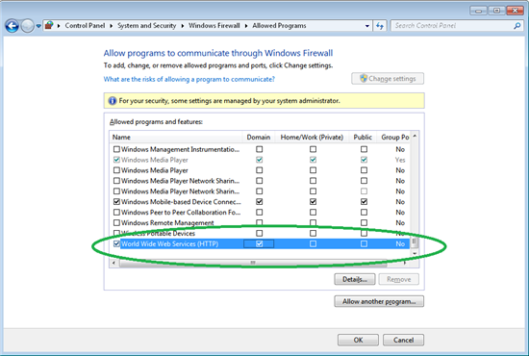Viewport: 529px width, 356px height.
Task: Open the Details dialog button
Action: 355,279
